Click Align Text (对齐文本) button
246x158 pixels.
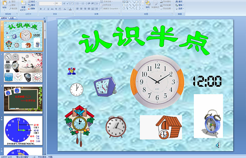click(106, 5)
